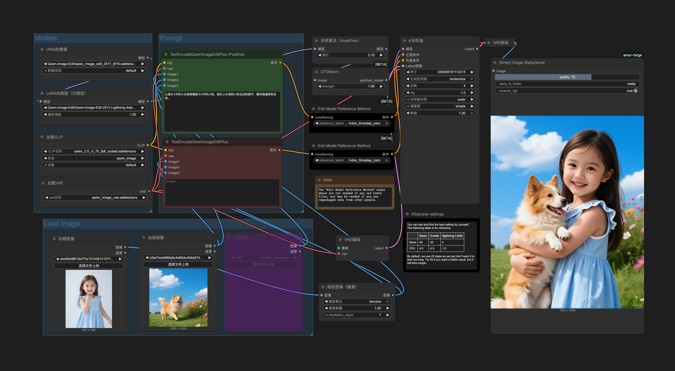The height and width of the screenshot is (371, 675).
Task: Click the left arrow to decrease cfg value
Action: [408, 93]
